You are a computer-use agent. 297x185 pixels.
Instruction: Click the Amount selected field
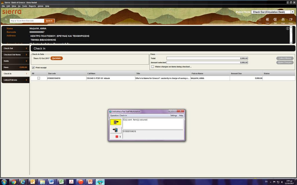[207, 62]
